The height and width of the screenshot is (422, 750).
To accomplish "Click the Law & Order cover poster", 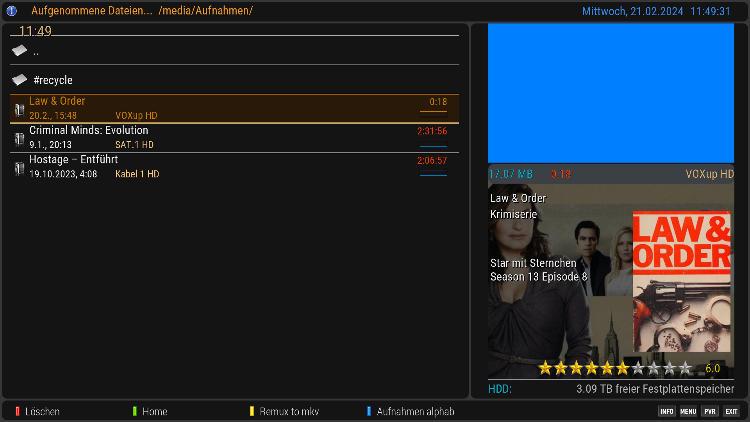I will click(x=681, y=281).
